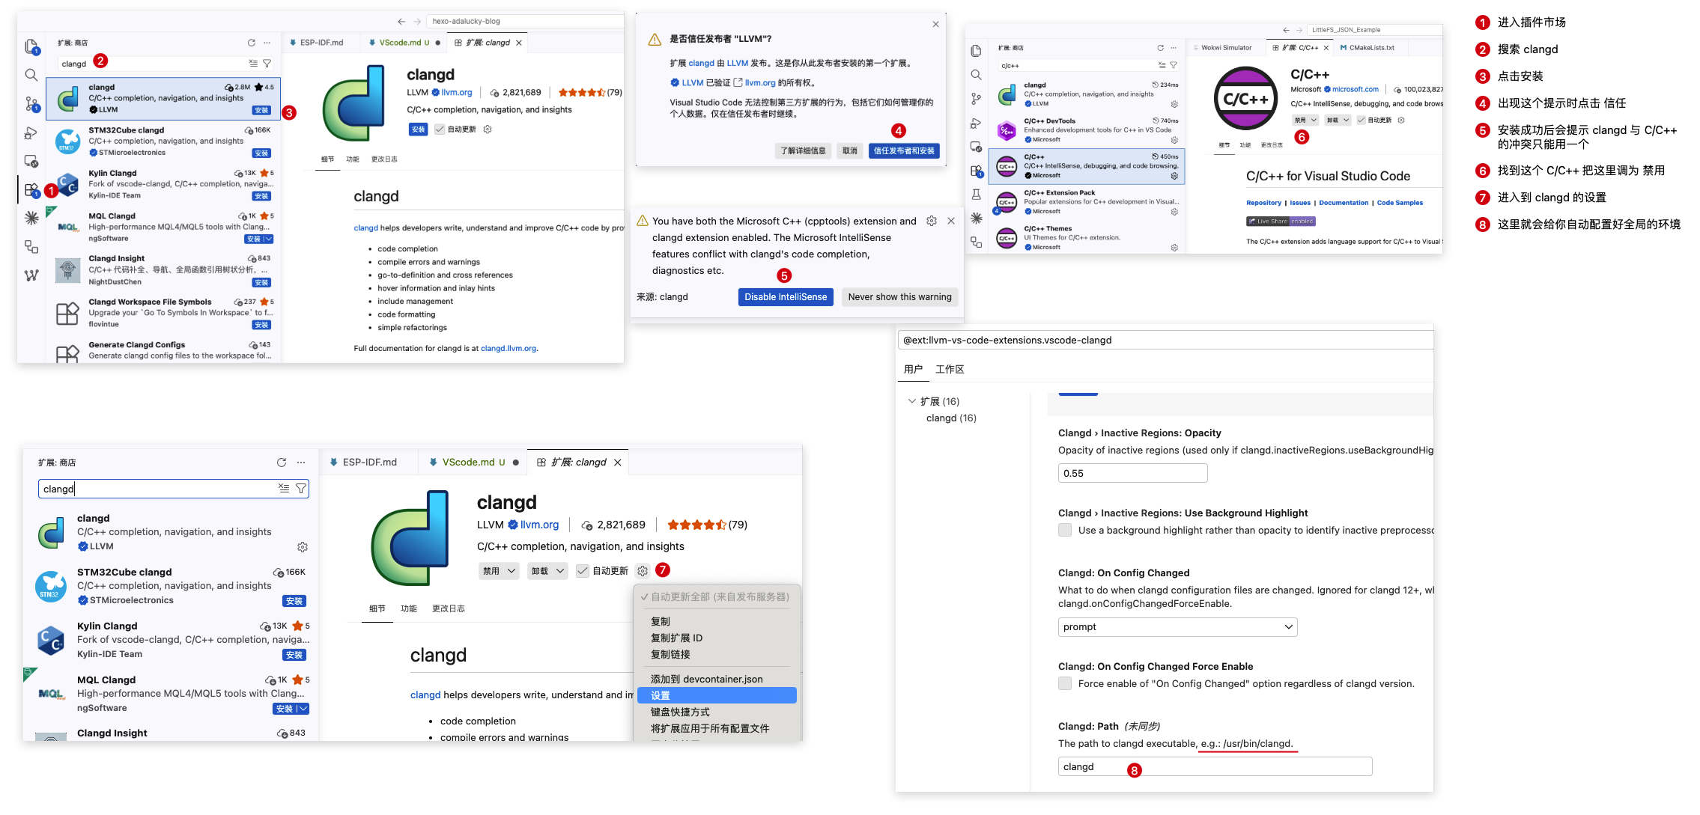Image resolution: width=1700 pixels, height=815 pixels.
Task: Click the Extensions icon in the hexo-adalucky-blog window
Action: tap(31, 190)
